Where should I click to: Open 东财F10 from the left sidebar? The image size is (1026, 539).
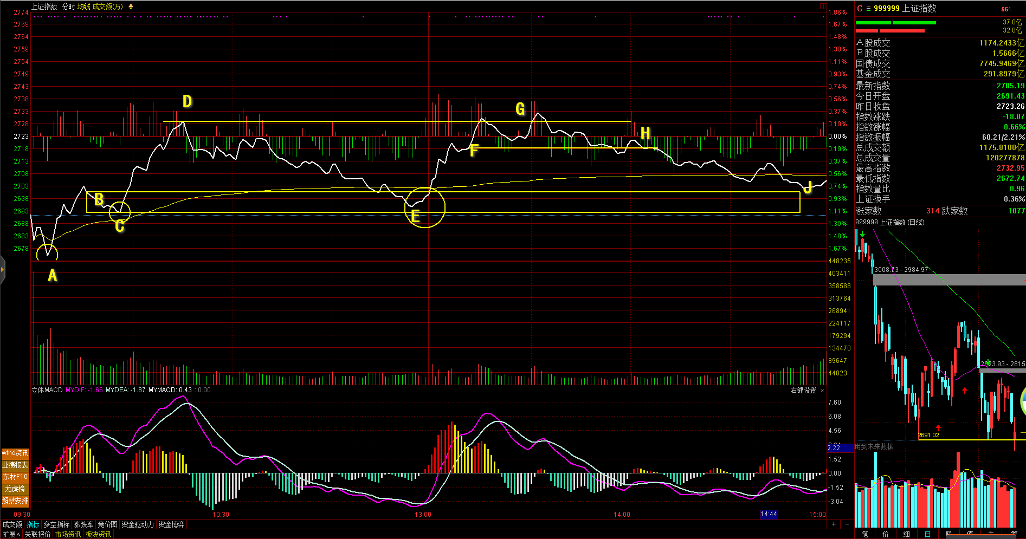tap(15, 477)
